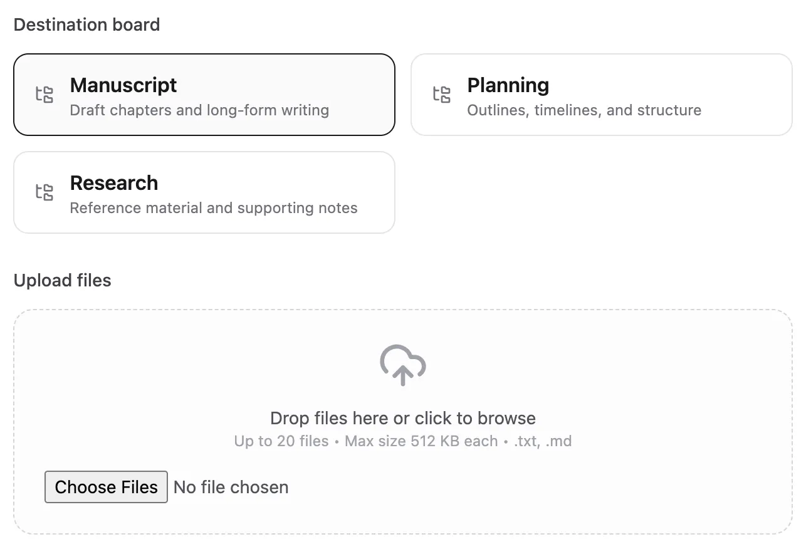Click the "Destination board" heading
Image resolution: width=811 pixels, height=559 pixels.
click(x=87, y=24)
